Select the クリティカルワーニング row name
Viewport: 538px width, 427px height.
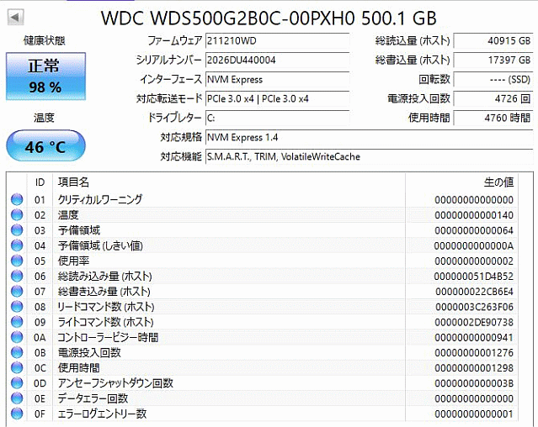coord(100,199)
